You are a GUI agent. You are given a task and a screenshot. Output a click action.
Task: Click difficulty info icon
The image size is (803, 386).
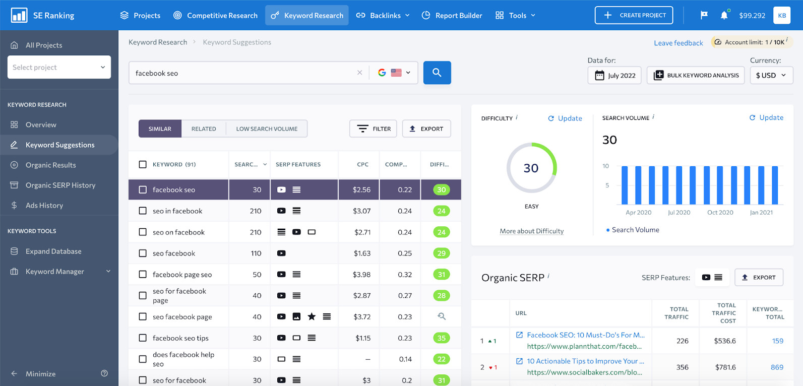517,117
